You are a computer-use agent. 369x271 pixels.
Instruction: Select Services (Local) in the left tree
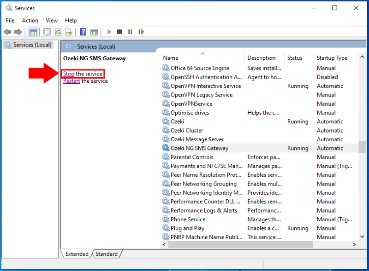click(x=30, y=45)
